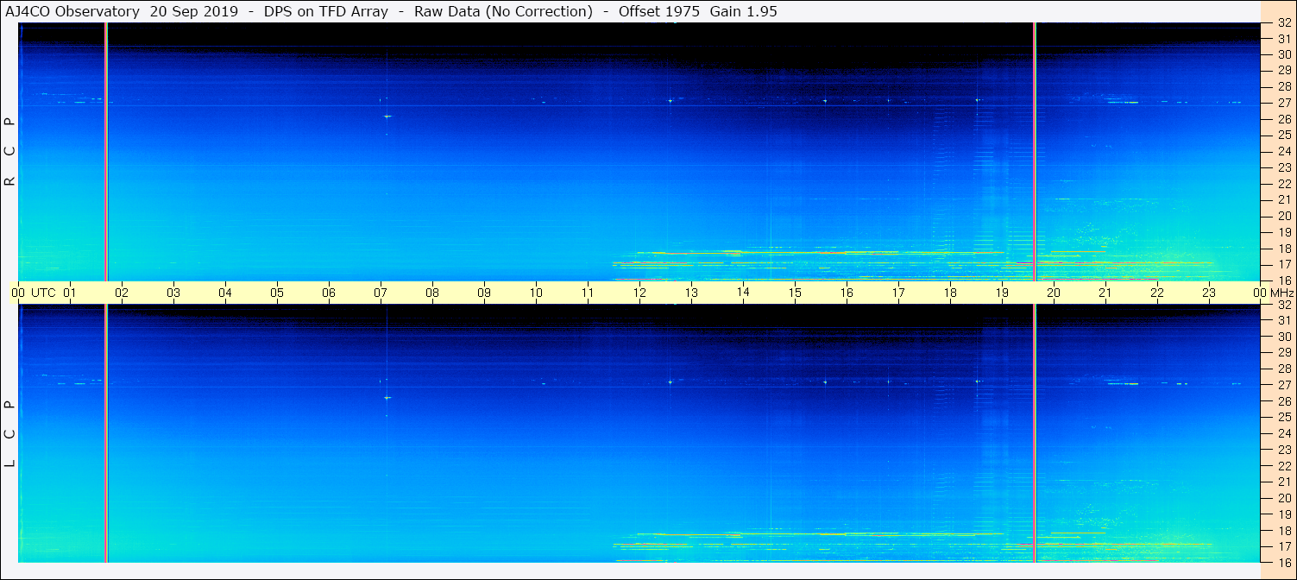This screenshot has height=580, width=1297.
Task: Click the date 20 Sep 2019 in header
Action: [192, 11]
